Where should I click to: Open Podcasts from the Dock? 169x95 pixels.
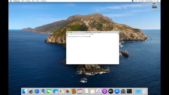pos(105,91)
